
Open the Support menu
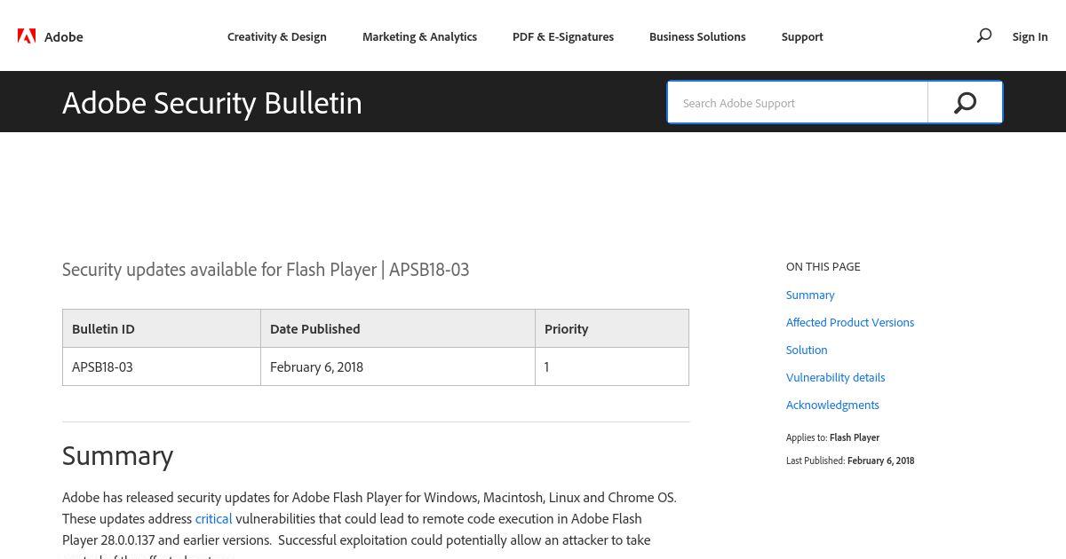click(x=802, y=36)
